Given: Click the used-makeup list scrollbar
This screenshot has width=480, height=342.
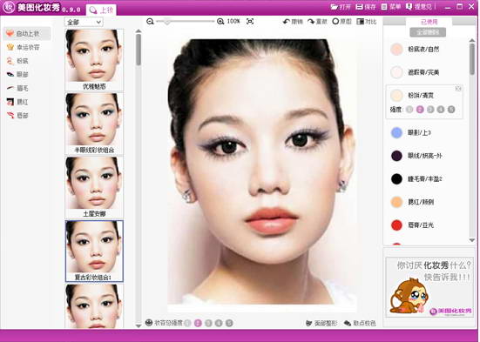Looking at the screenshot, I should pos(472,60).
